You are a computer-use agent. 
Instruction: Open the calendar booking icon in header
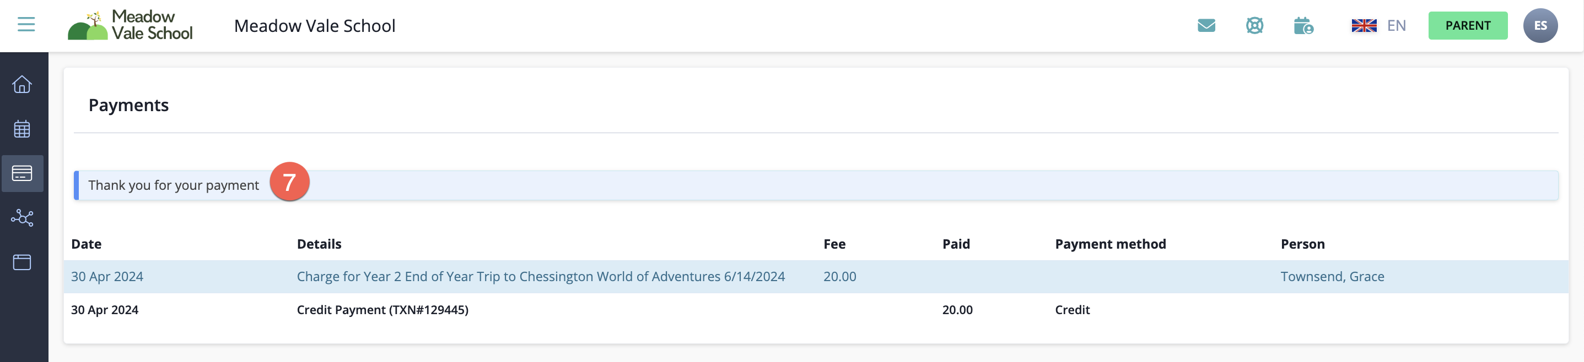pyautogui.click(x=1303, y=26)
